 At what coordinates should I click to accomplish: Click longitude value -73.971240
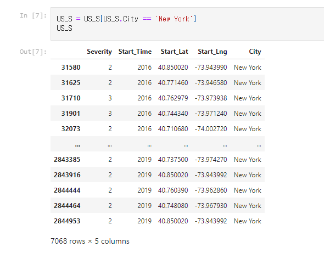211,114
